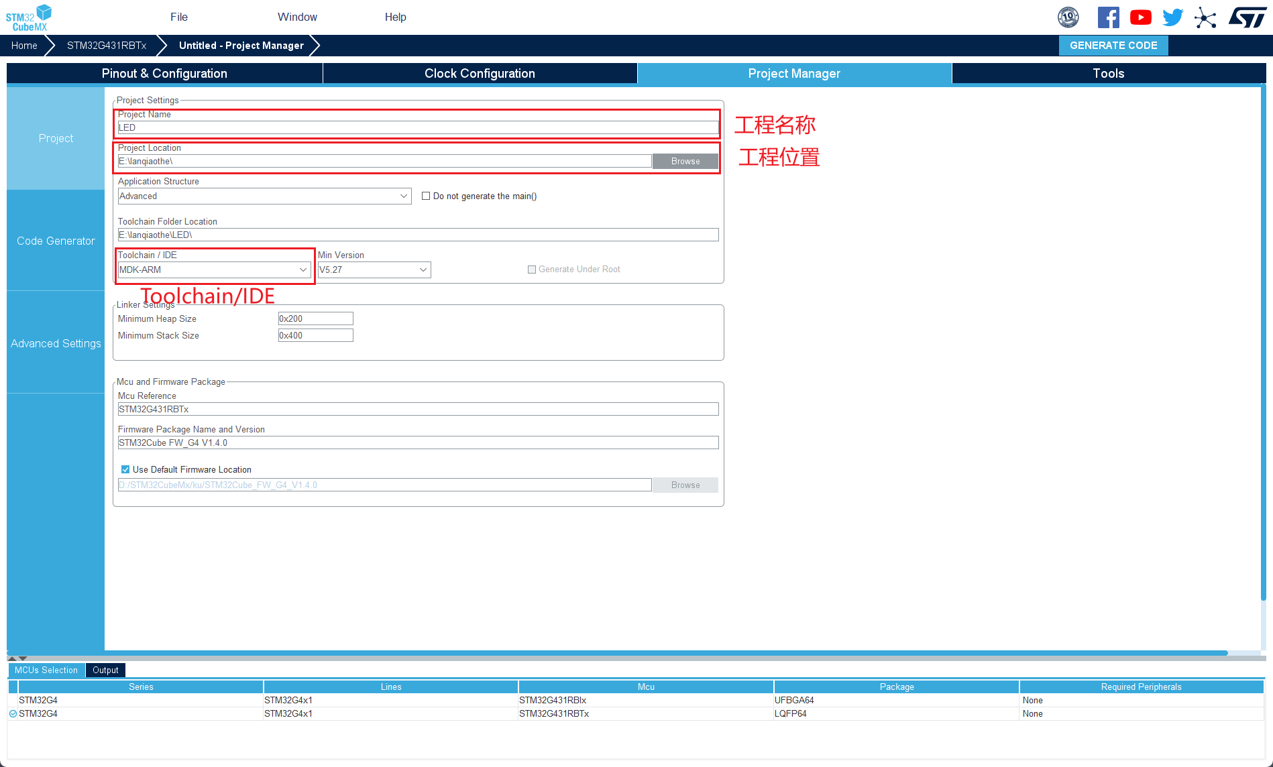The height and width of the screenshot is (767, 1273).
Task: Click the Mcu Reference field
Action: 418,410
